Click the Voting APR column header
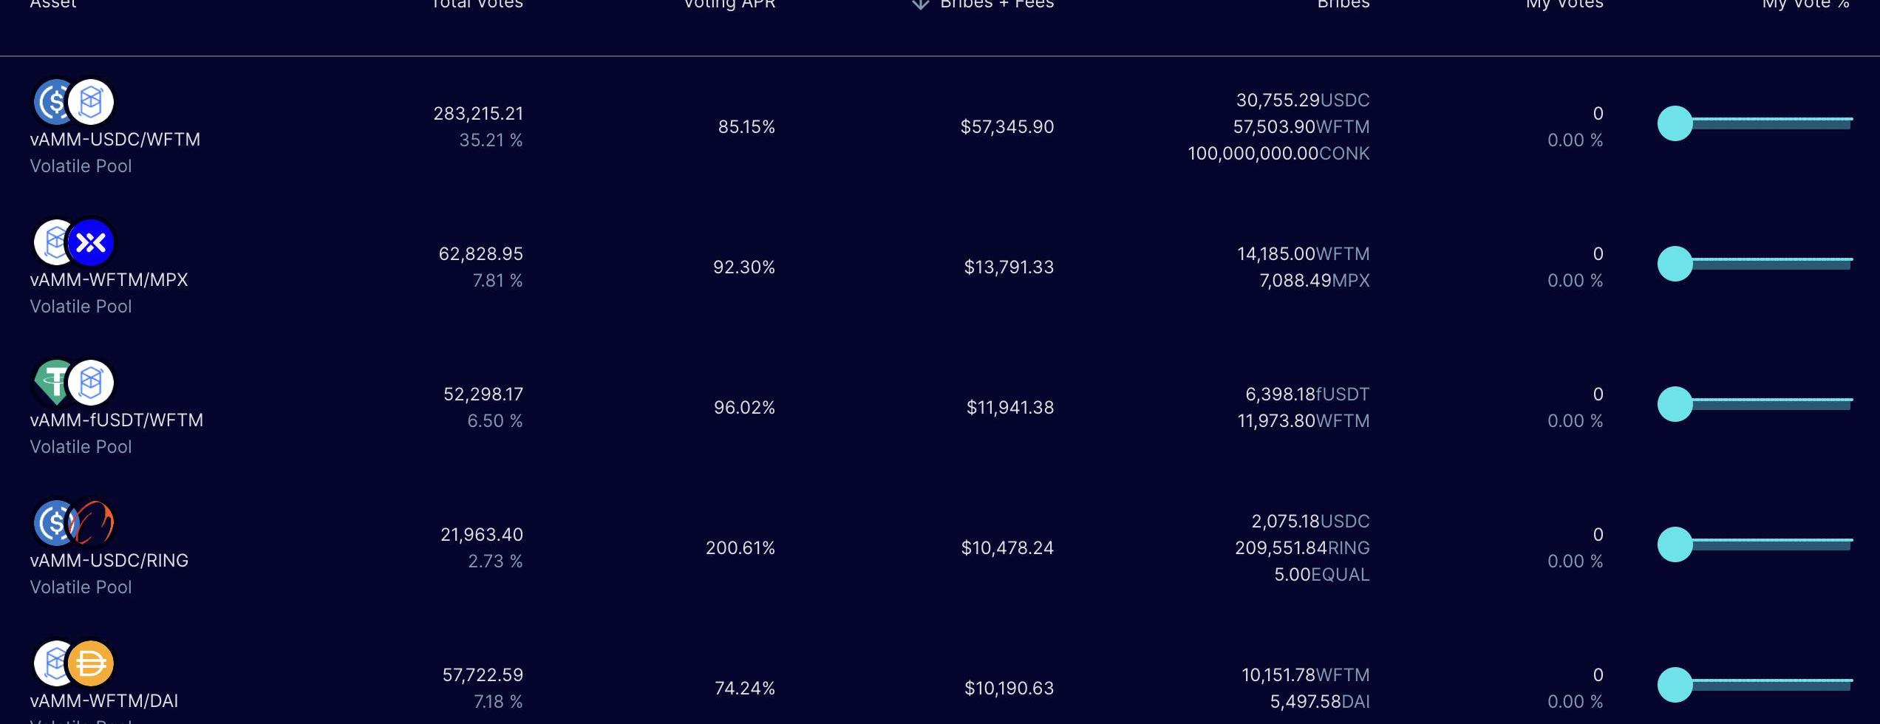Viewport: 1880px width, 724px height. tap(729, 4)
